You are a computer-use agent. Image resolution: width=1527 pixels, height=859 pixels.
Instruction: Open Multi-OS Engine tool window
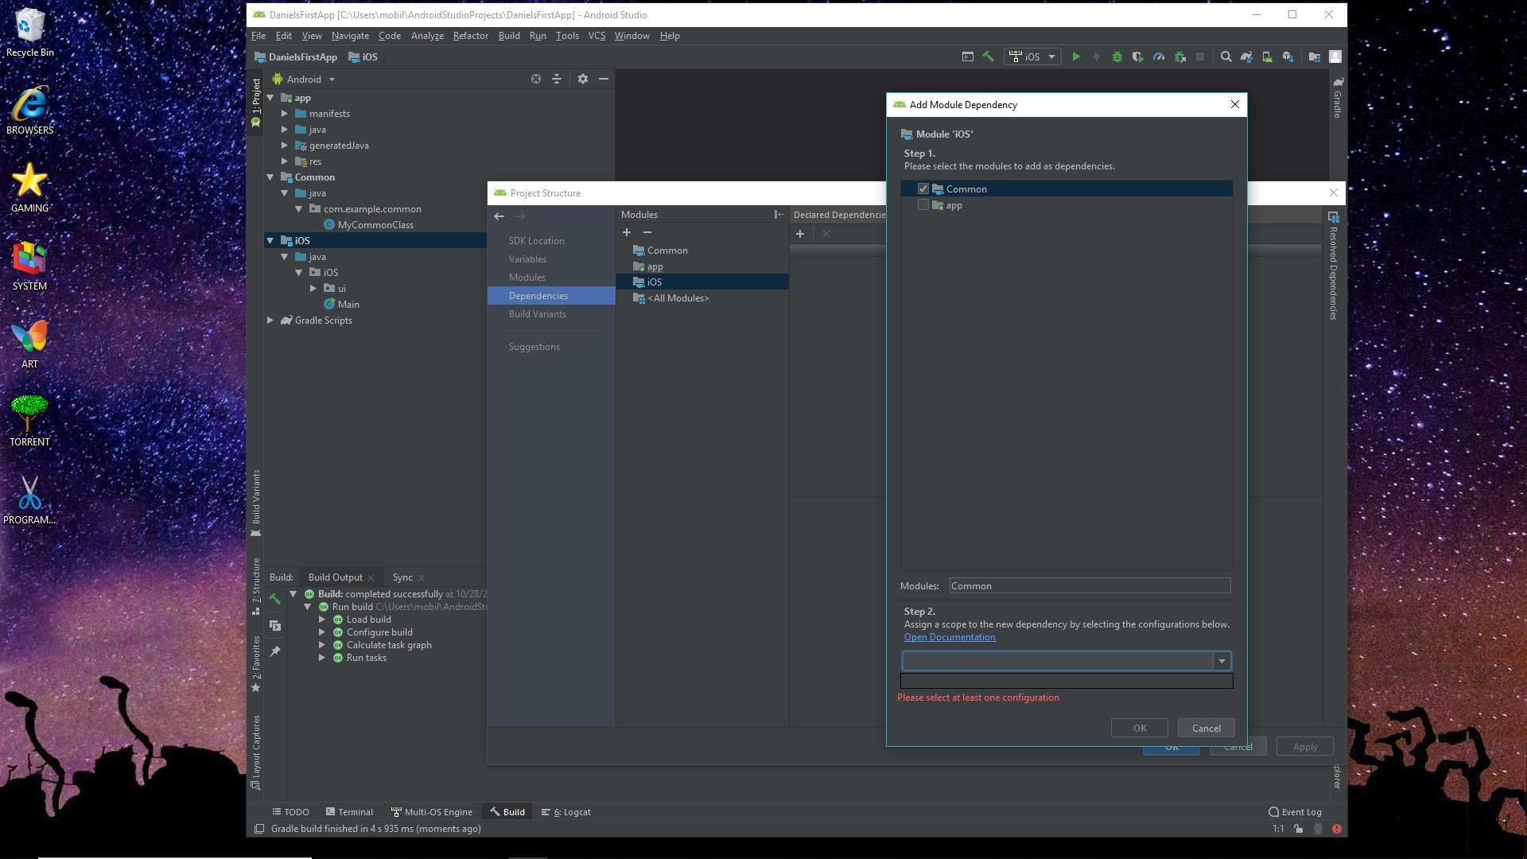click(432, 812)
